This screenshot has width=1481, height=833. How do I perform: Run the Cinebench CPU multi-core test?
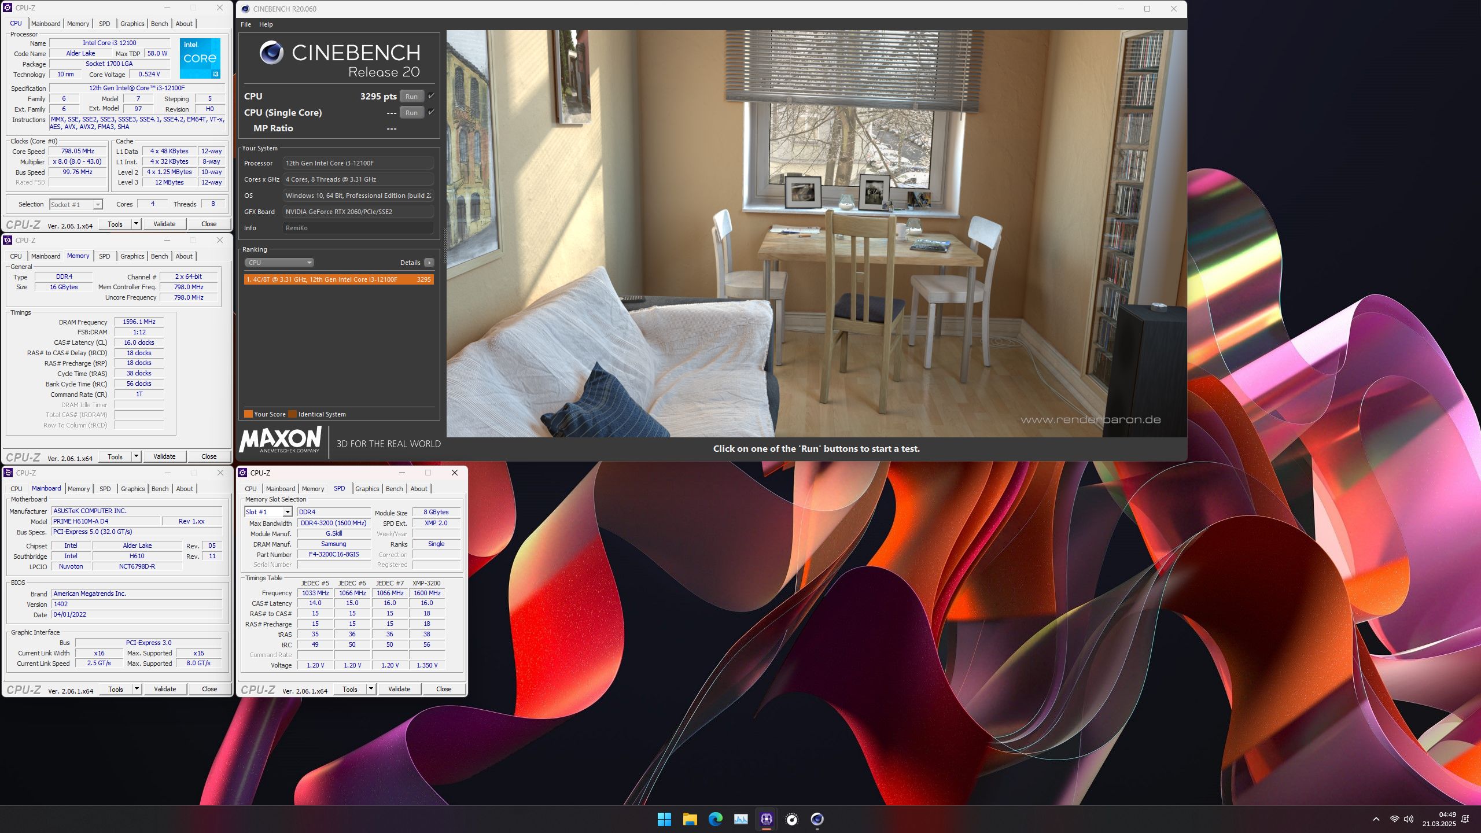[x=411, y=97]
